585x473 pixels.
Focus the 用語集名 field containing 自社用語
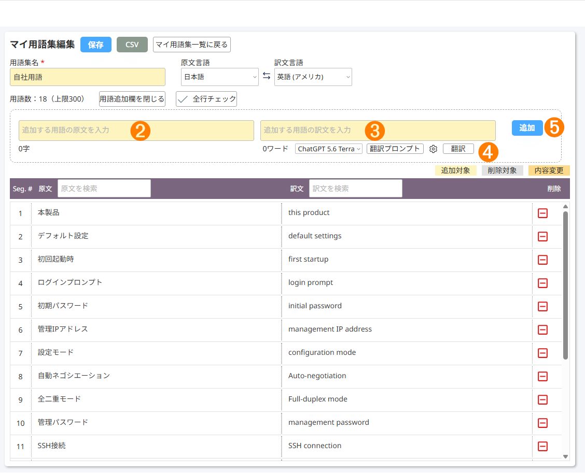coord(88,77)
